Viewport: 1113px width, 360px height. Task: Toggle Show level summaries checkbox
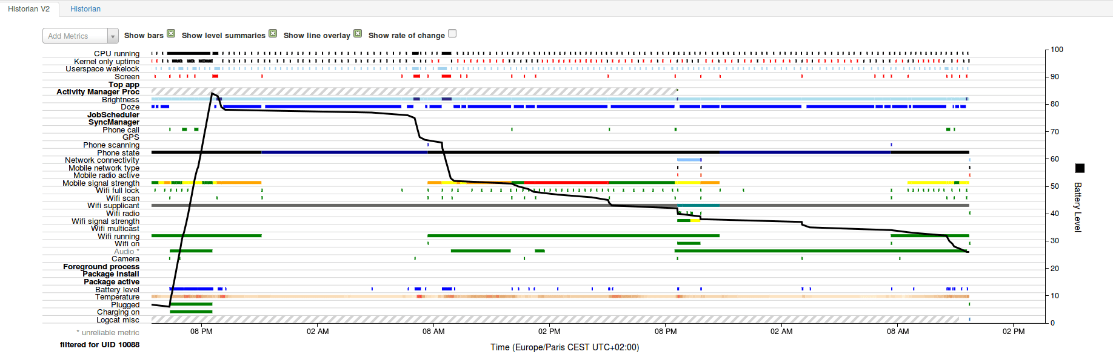pyautogui.click(x=273, y=34)
